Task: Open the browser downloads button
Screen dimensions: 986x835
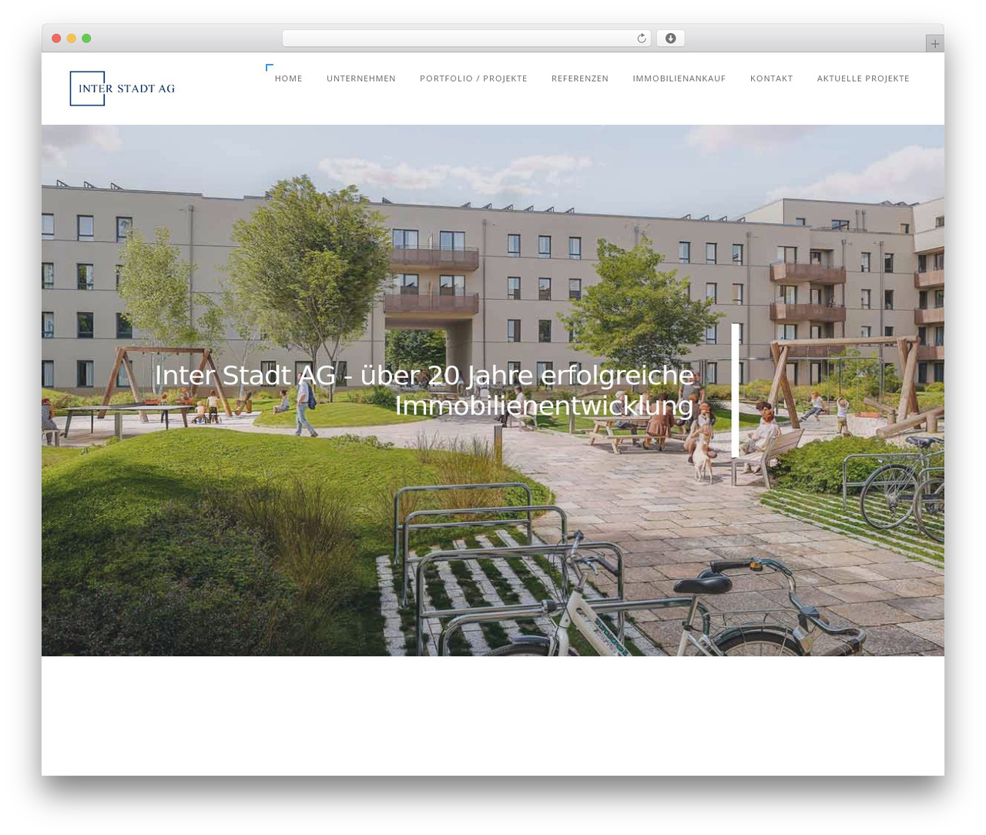Action: point(670,39)
